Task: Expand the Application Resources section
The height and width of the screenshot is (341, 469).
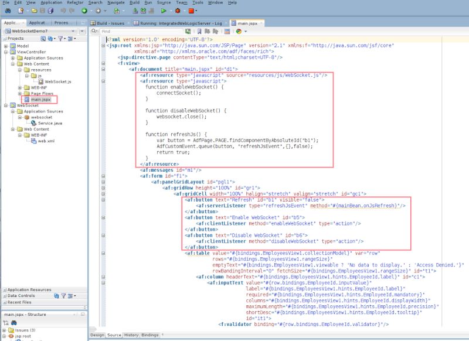Action: click(x=5, y=290)
